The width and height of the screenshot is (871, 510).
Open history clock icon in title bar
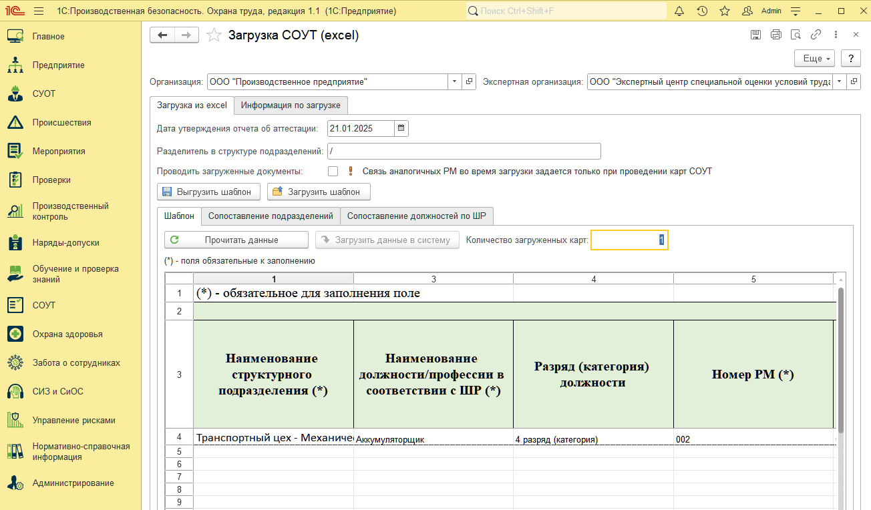(x=702, y=11)
